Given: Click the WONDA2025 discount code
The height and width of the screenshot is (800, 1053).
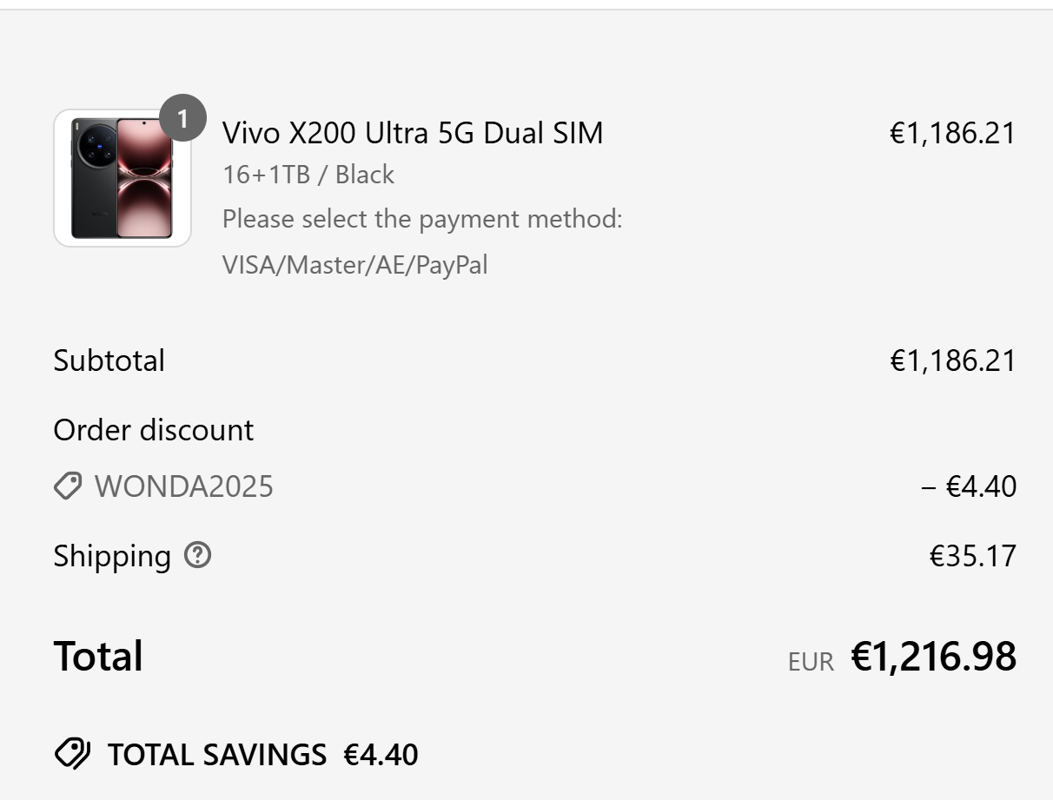Looking at the screenshot, I should point(183,486).
